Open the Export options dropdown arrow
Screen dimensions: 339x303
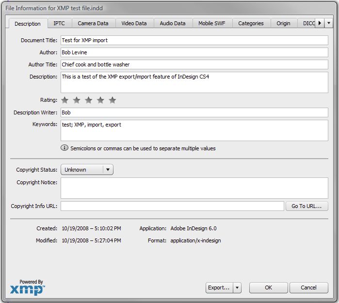pos(237,287)
